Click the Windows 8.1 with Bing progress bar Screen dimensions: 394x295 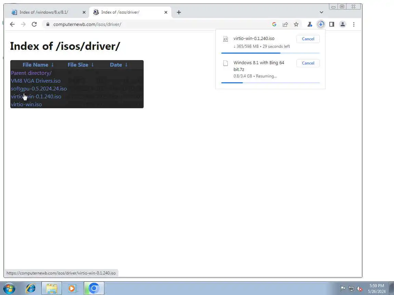tap(271, 83)
